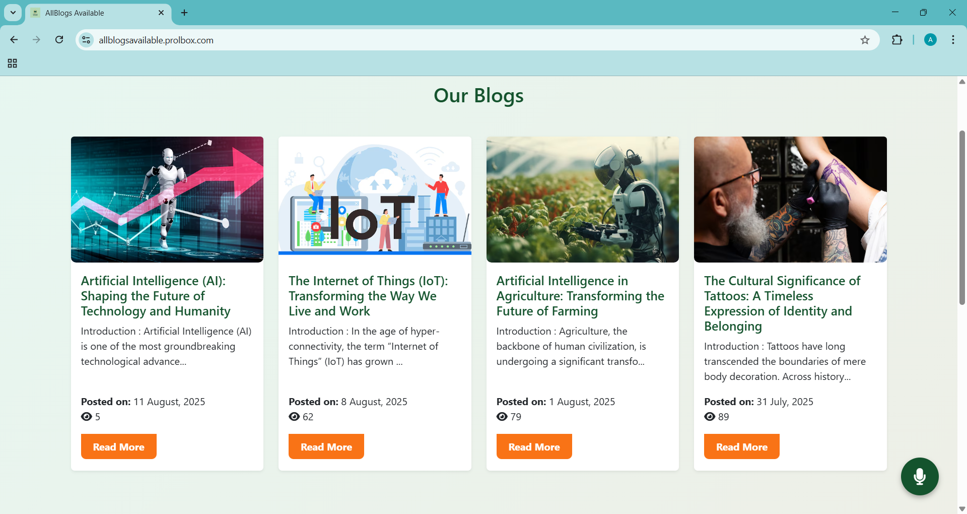The width and height of the screenshot is (967, 514).
Task: Open Chrome three-dot menu
Action: (953, 40)
